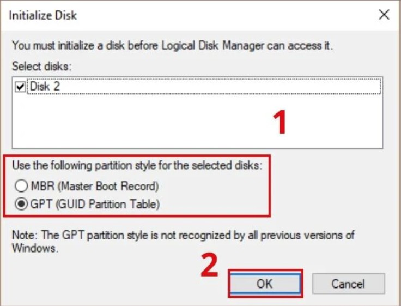
Task: Uncheck the Disk 2 checkbox
Action: pyautogui.click(x=21, y=87)
